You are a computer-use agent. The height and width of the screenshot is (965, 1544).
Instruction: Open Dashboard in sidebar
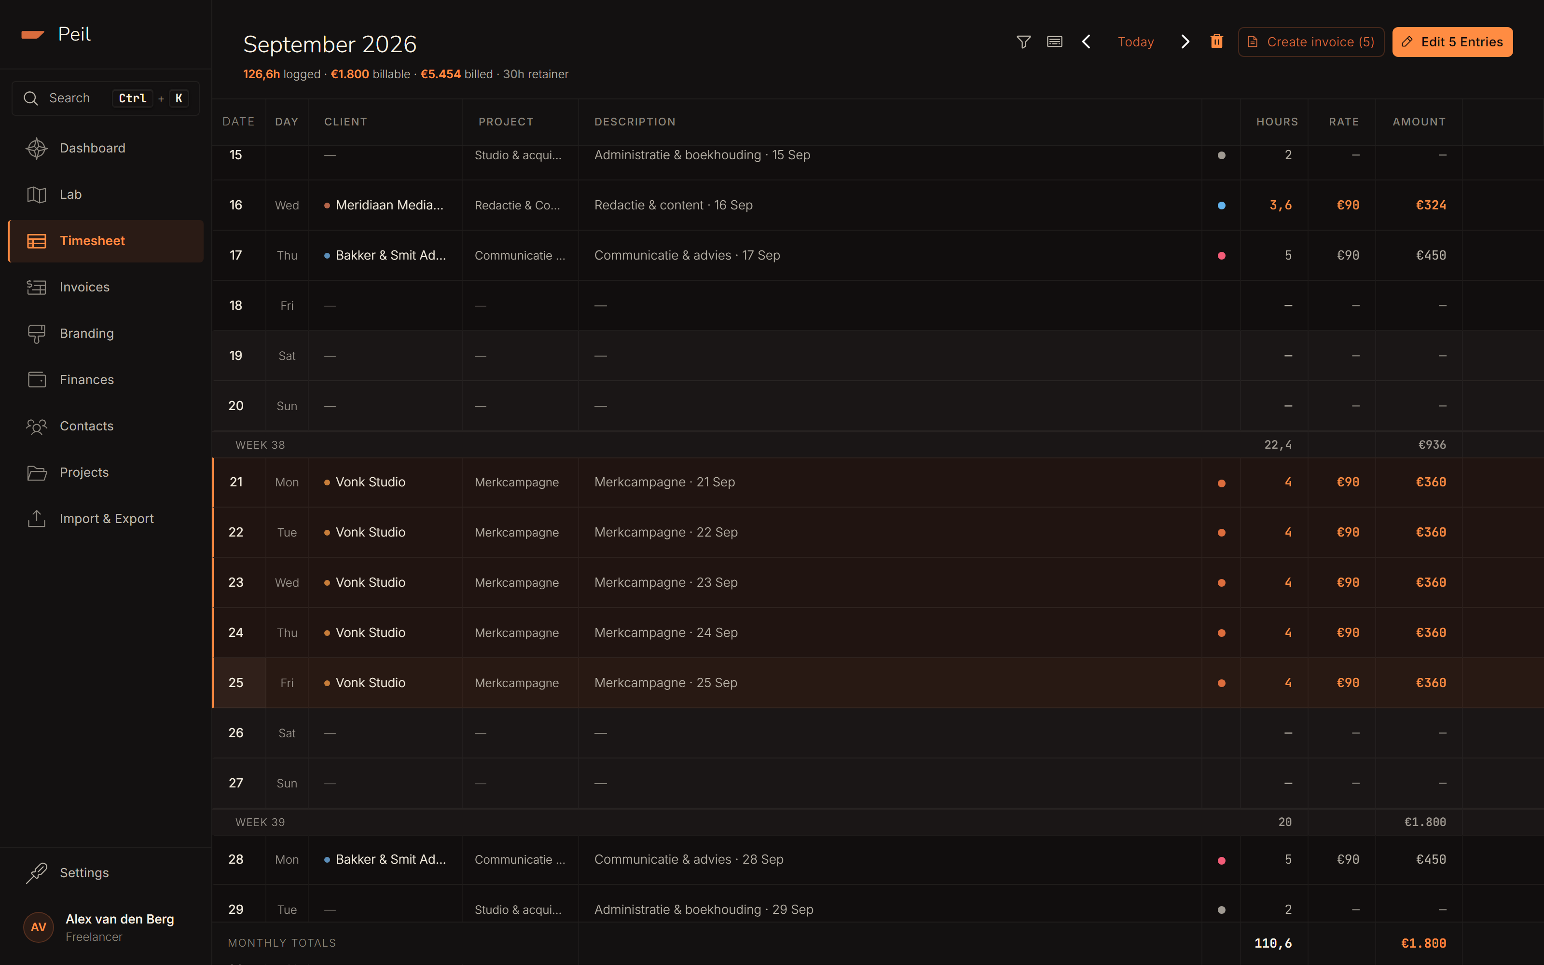[x=105, y=148]
